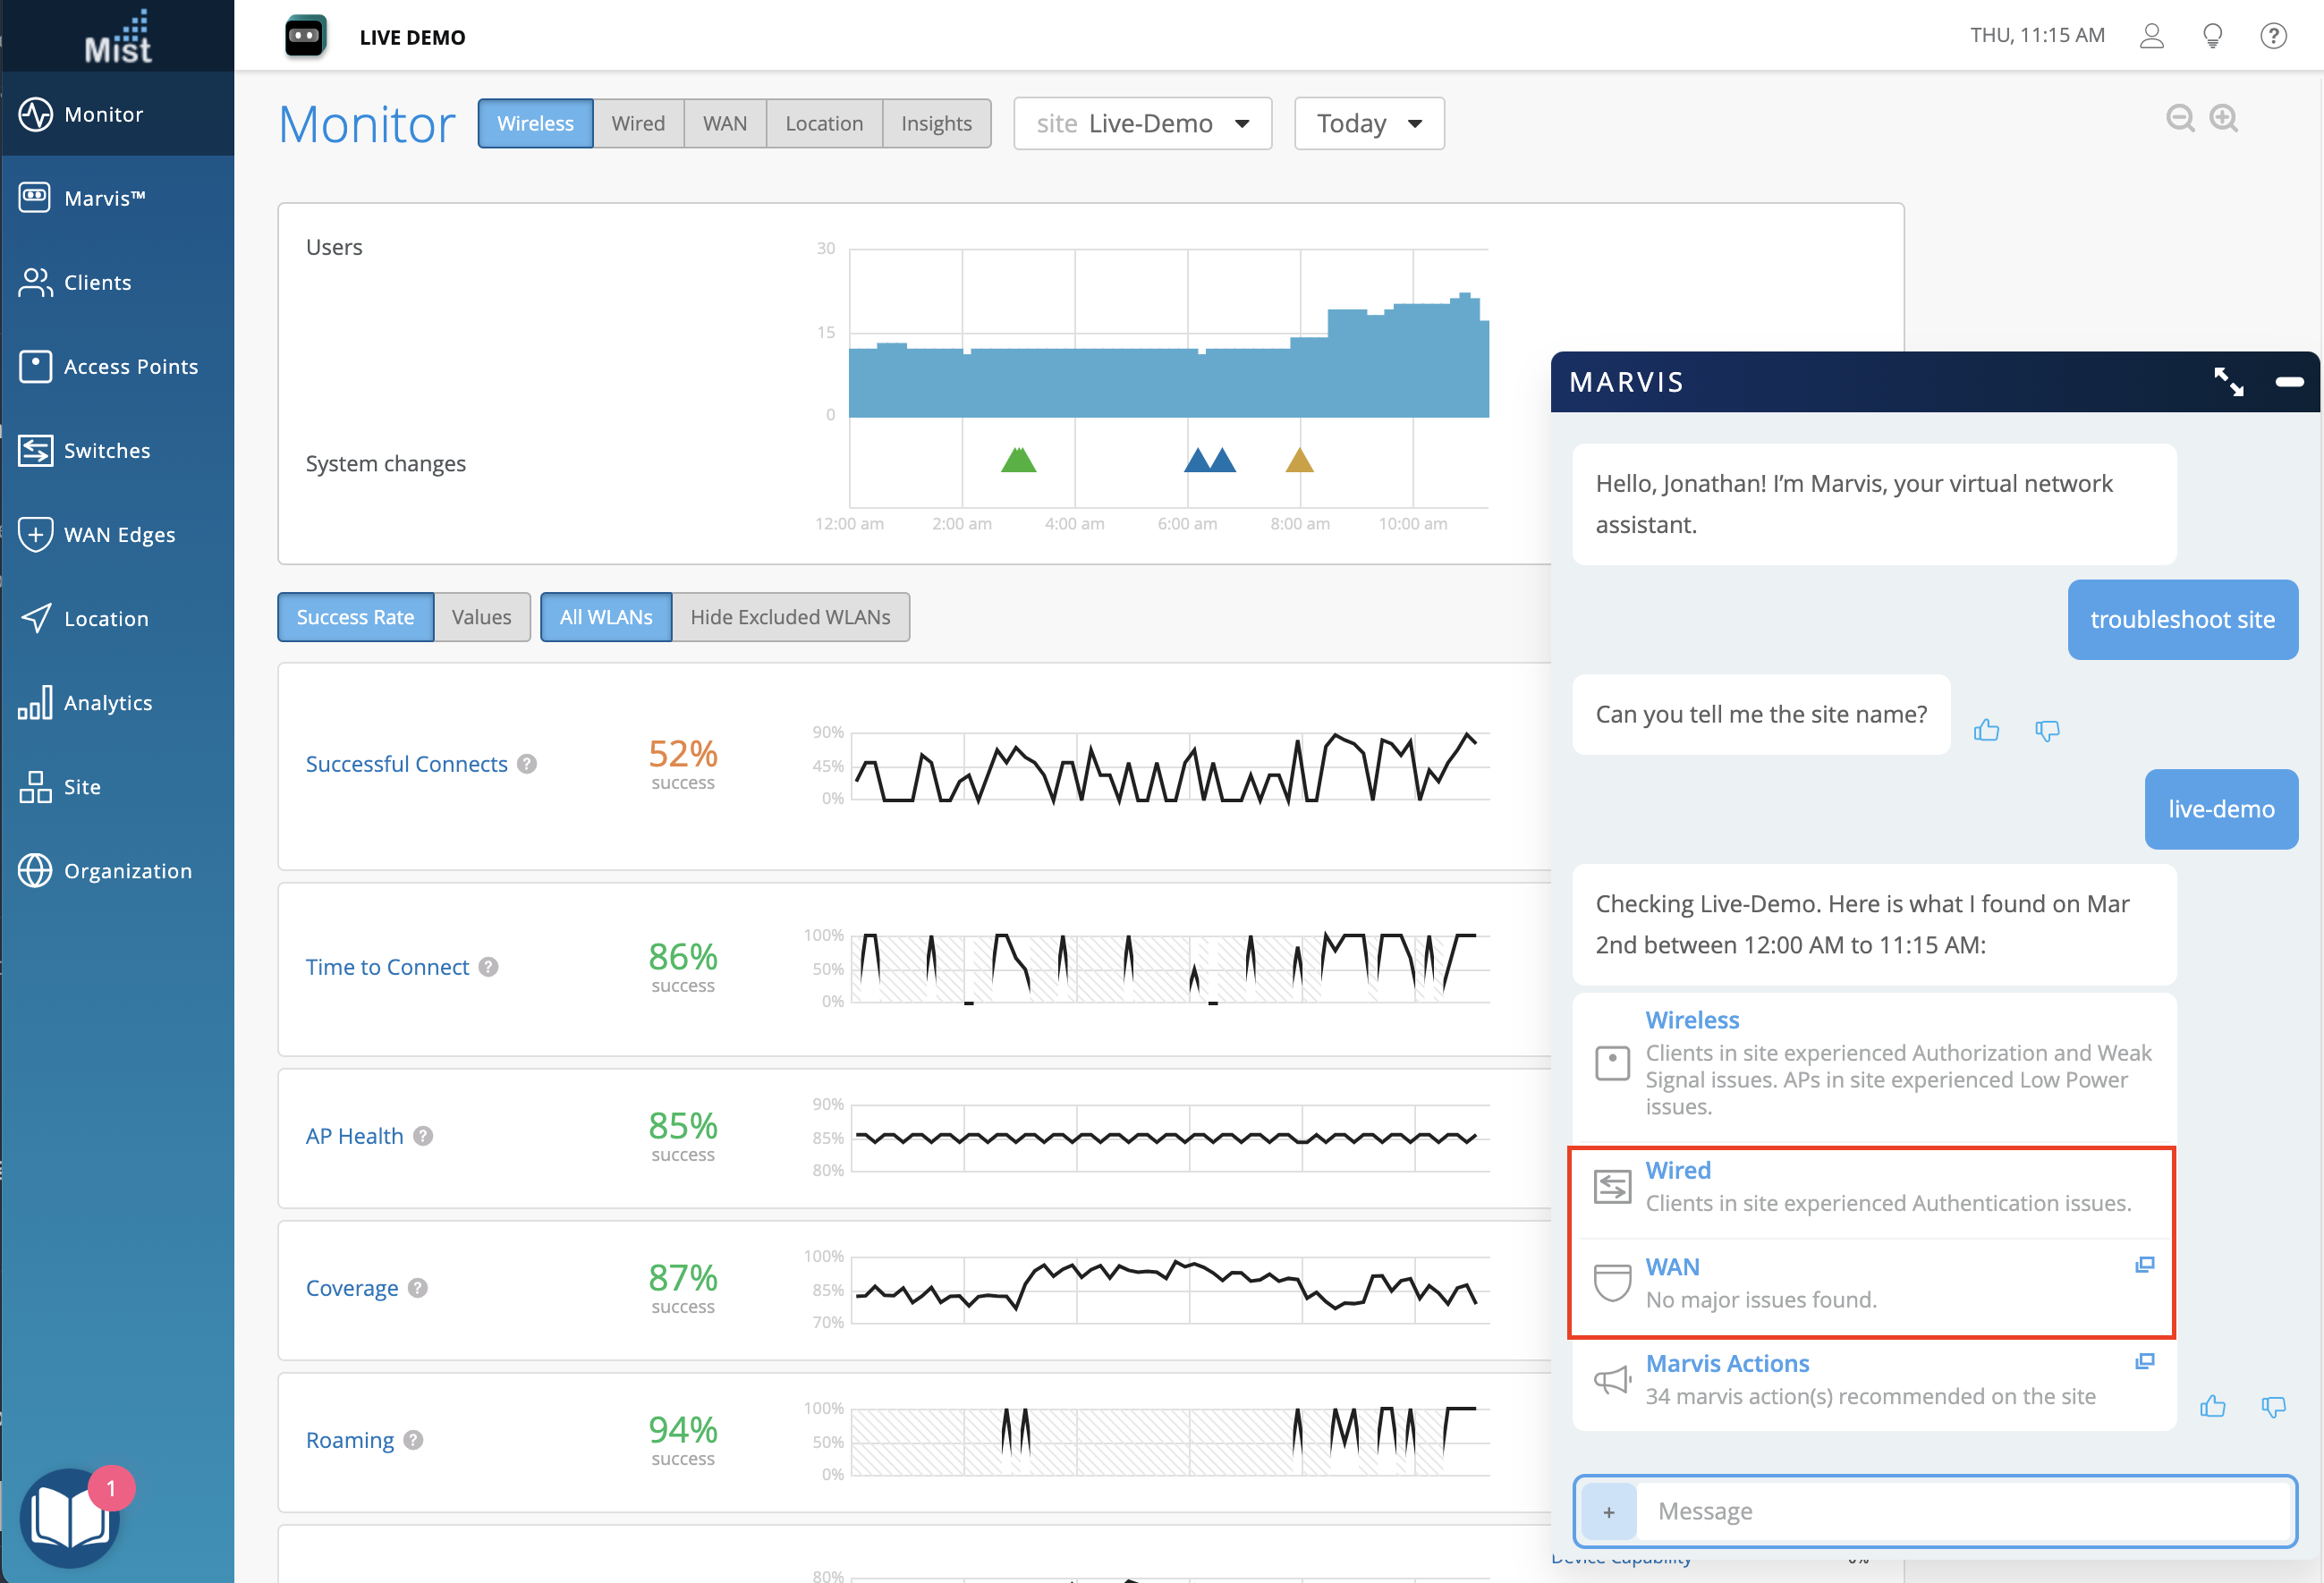Click the zoom out magnifier icon
Image resolution: width=2324 pixels, height=1583 pixels.
pos(2180,119)
